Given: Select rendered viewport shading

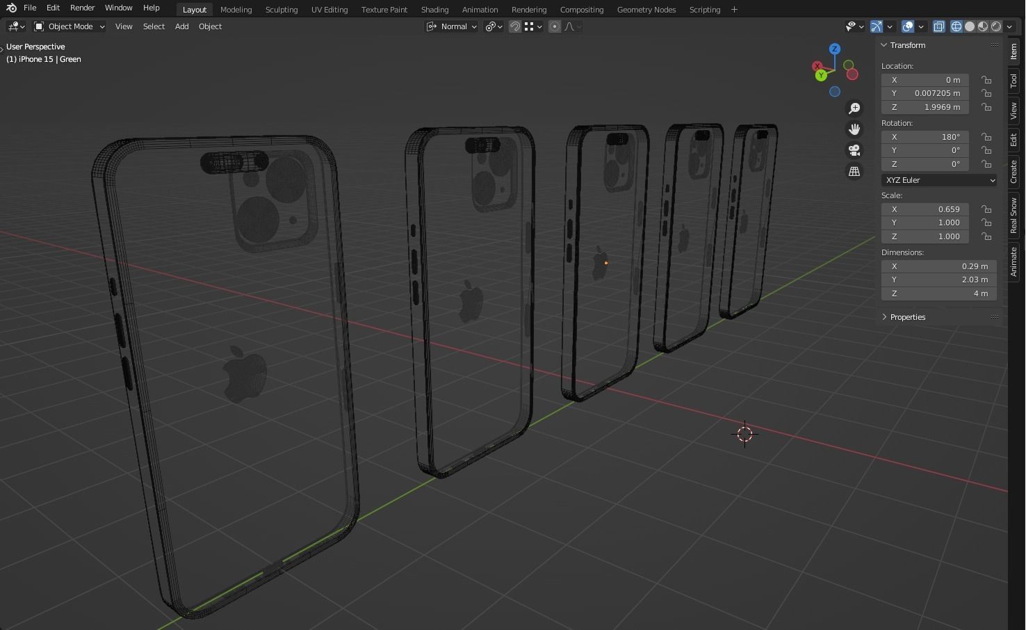Looking at the screenshot, I should coord(996,26).
